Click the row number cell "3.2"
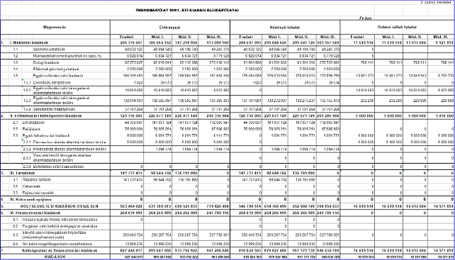 click(x=16, y=186)
